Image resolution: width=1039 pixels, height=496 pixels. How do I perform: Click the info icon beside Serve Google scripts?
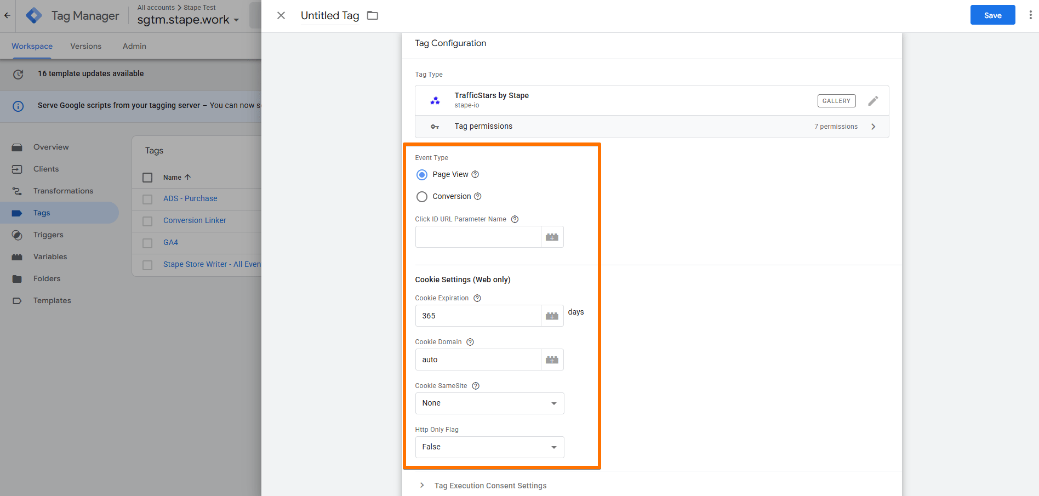18,106
